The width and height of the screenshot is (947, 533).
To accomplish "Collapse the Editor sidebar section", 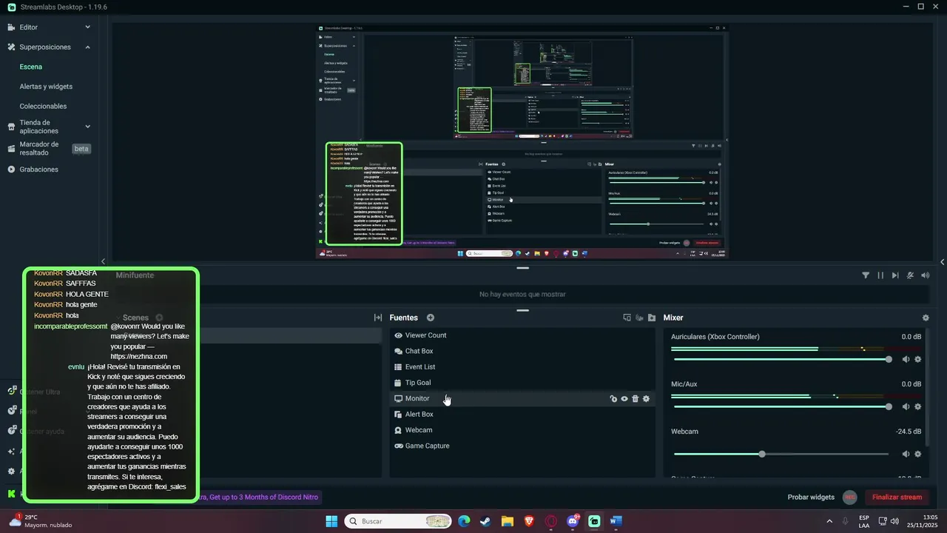I will click(x=87, y=27).
